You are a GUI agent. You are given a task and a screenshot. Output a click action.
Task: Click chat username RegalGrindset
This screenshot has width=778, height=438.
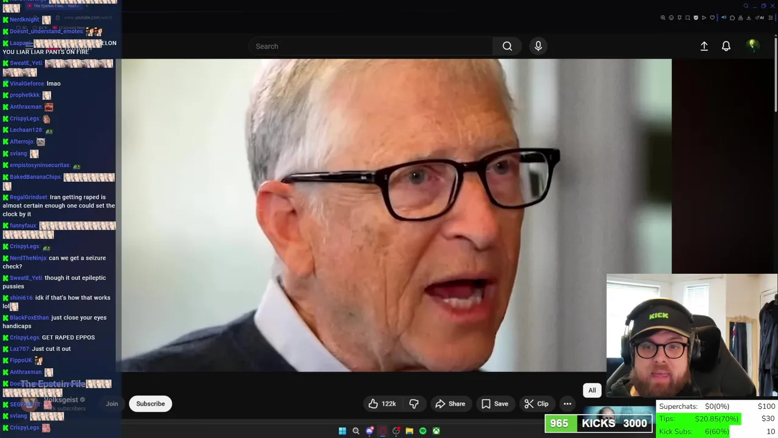pyautogui.click(x=28, y=197)
